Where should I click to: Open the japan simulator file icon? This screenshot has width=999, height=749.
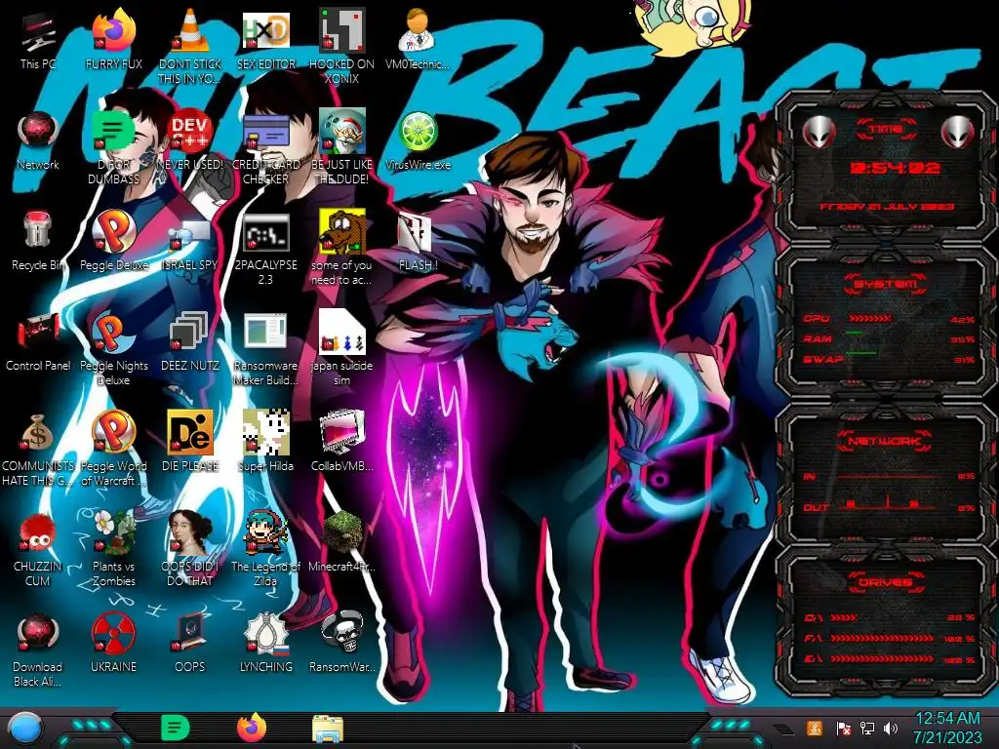pos(341,333)
